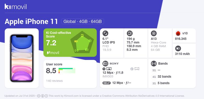This screenshot has height=99, width=204.
Task: Open the 140 reviews link
Action: (x=54, y=81)
